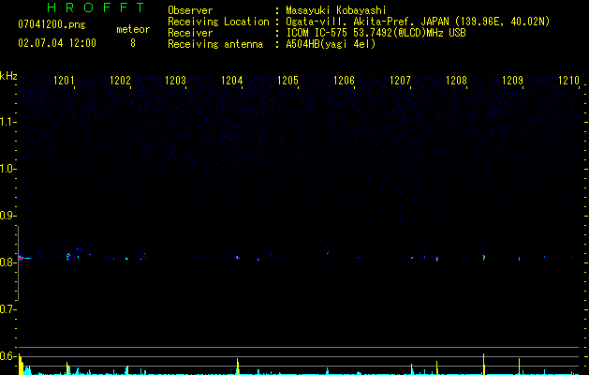The image size is (589, 375).
Task: Click the 0.6 kHz axis label
Action: point(7,356)
